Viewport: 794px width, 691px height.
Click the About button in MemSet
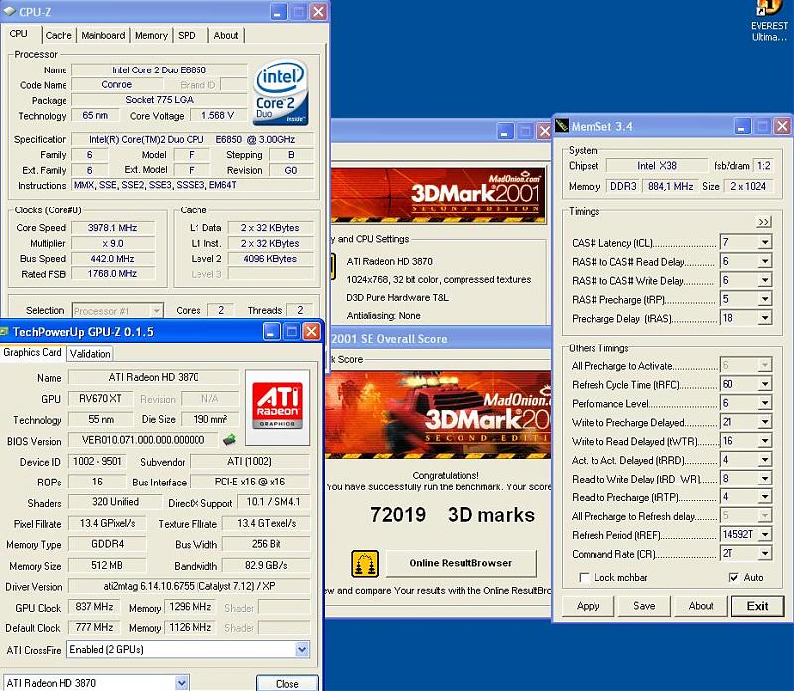tap(701, 606)
